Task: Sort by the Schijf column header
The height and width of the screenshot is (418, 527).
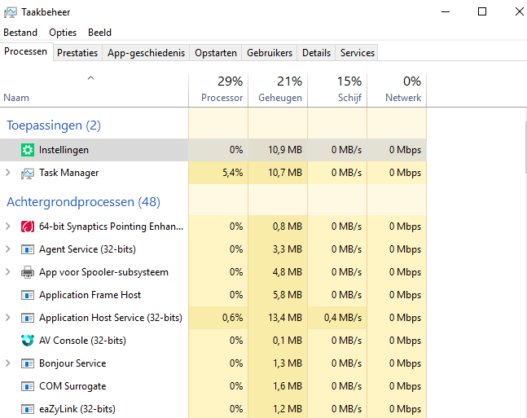Action: [x=337, y=90]
